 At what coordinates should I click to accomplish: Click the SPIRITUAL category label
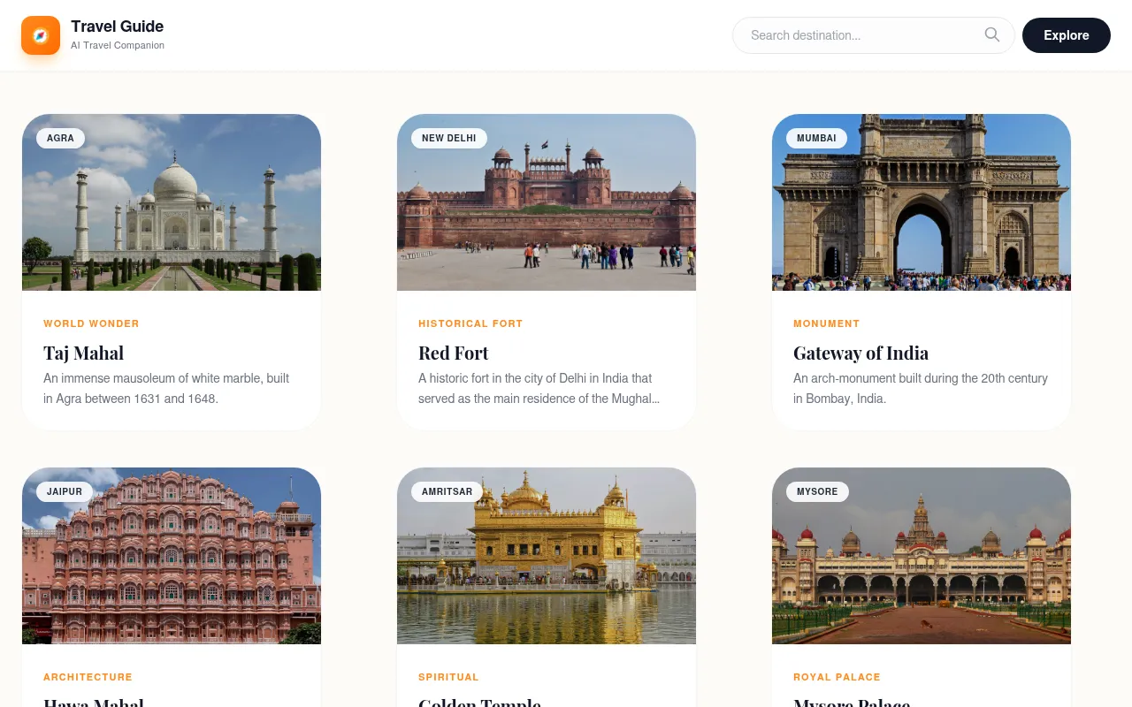(x=448, y=677)
